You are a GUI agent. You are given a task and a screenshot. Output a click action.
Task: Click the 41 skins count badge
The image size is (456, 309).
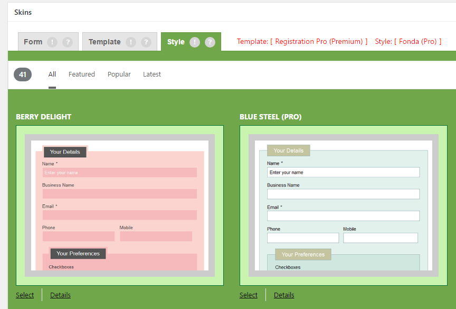tap(22, 74)
